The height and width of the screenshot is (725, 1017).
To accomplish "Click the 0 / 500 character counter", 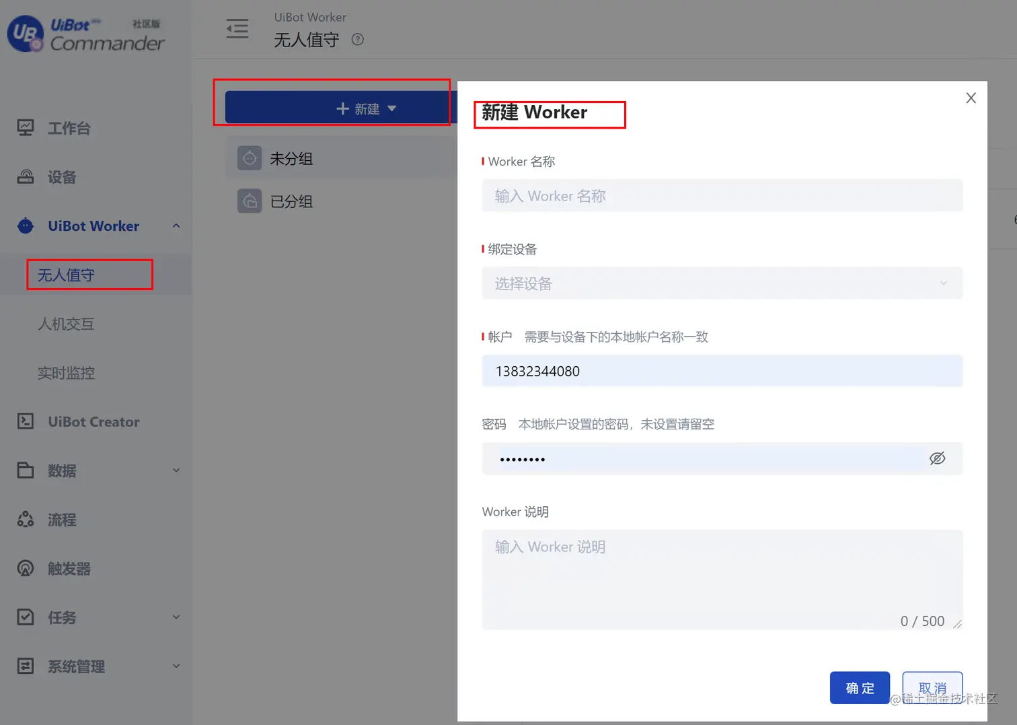I will coord(922,621).
